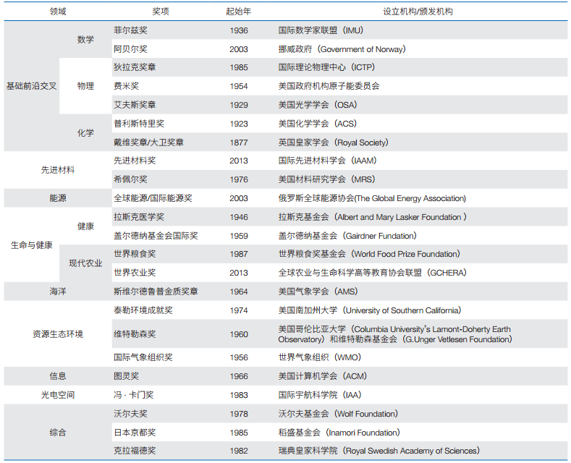Click the 美国政府机构原子能委员会 cell
The image size is (571, 463).
click(x=329, y=86)
